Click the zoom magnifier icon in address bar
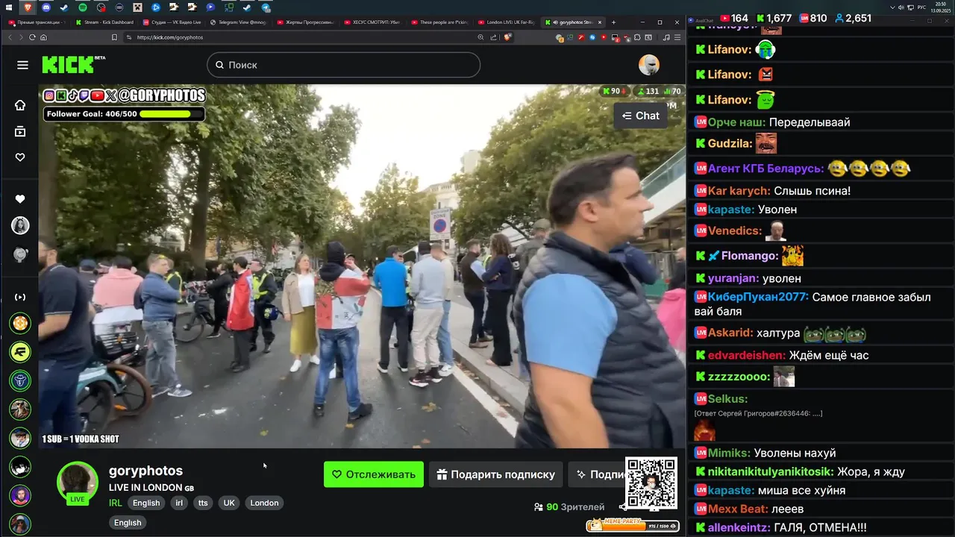Screen dimensions: 955x537 pos(480,37)
